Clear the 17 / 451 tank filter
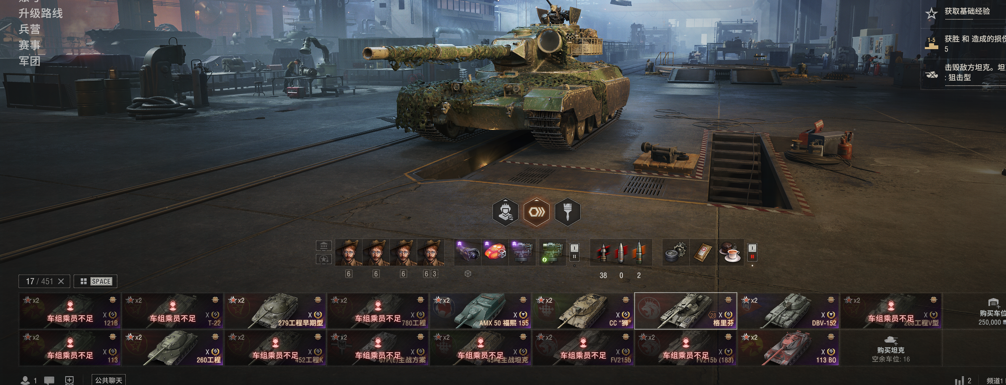Image resolution: width=1006 pixels, height=385 pixels. 61,281
